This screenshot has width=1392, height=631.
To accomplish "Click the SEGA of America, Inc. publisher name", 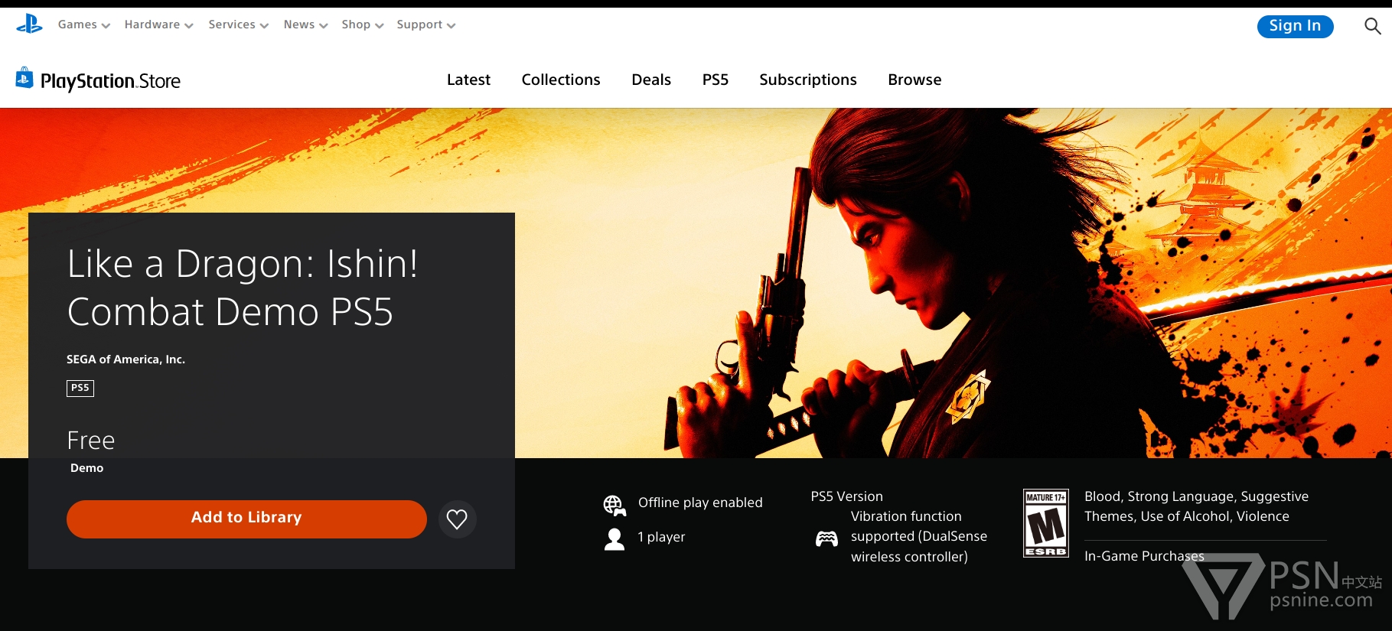I will [x=126, y=359].
